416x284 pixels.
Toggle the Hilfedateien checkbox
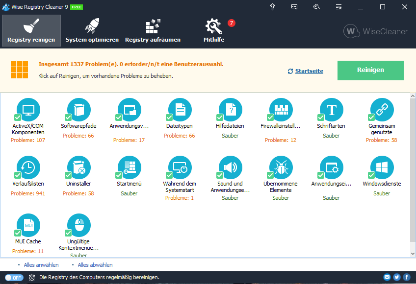(220, 118)
